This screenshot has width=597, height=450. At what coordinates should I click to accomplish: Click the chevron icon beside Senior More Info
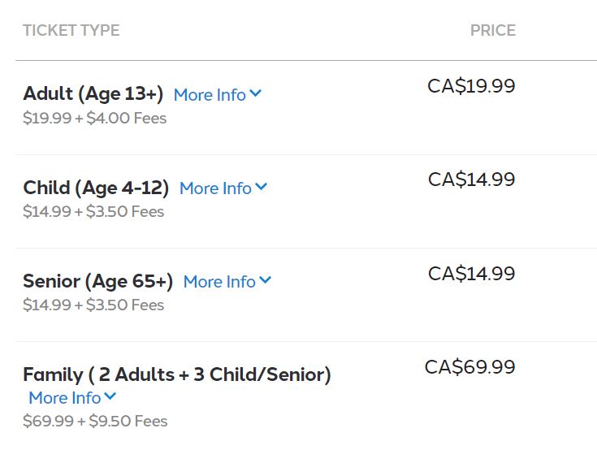click(x=266, y=280)
